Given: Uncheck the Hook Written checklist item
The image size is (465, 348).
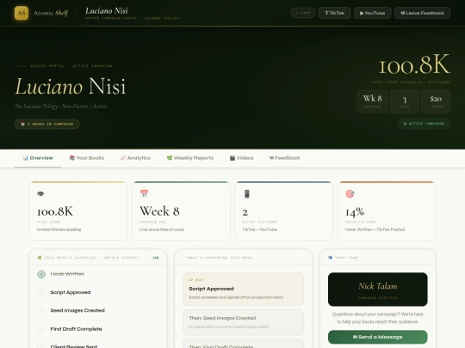Looking at the screenshot, I should (41, 274).
